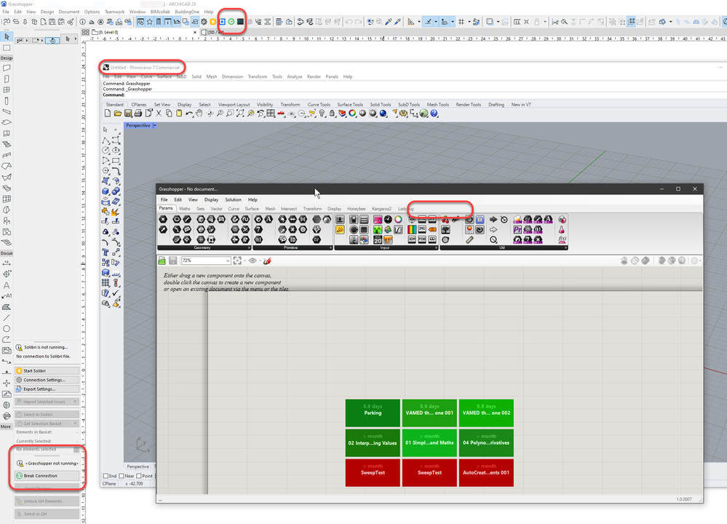Image resolution: width=727 pixels, height=524 pixels.
Task: Click Print icon in Rhino Standard toolbar
Action: click(x=138, y=114)
